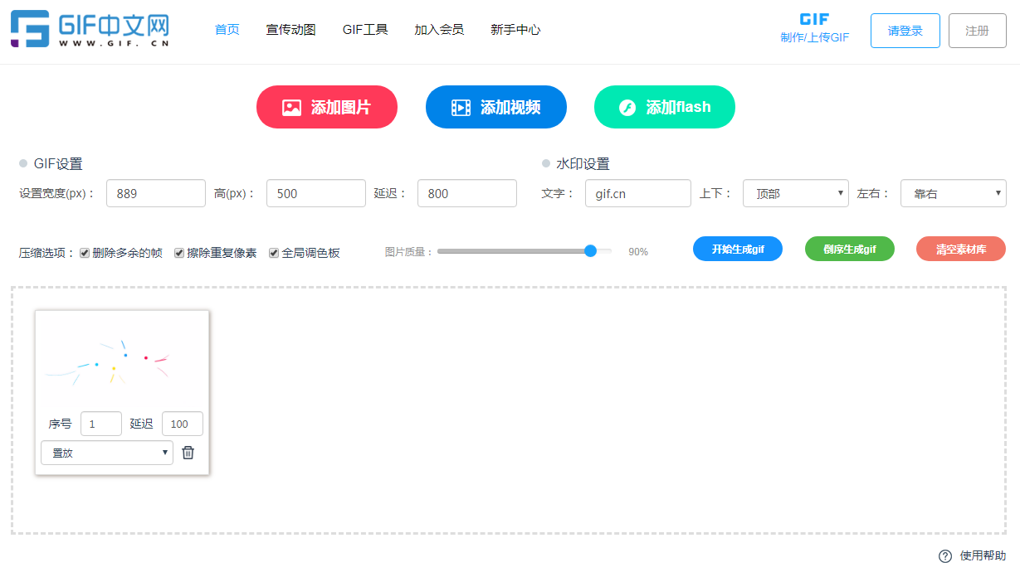
Task: Click the film icon in 添加视频
Action: 461,108
